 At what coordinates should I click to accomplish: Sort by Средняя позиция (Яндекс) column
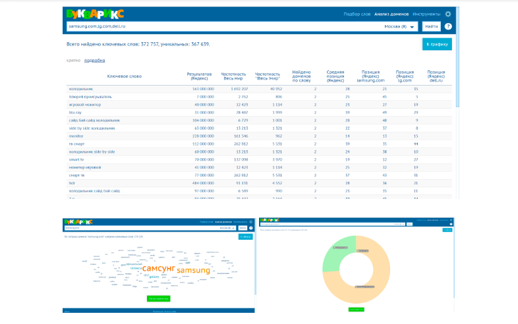point(335,76)
